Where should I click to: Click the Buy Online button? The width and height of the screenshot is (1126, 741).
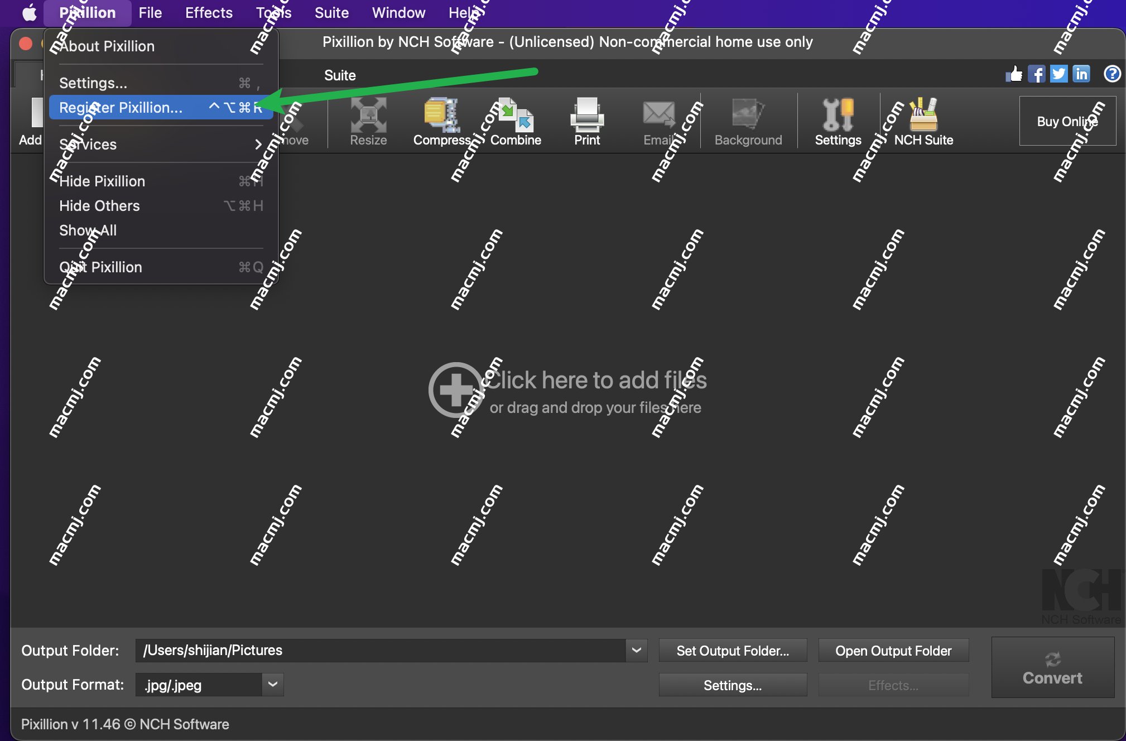point(1067,121)
